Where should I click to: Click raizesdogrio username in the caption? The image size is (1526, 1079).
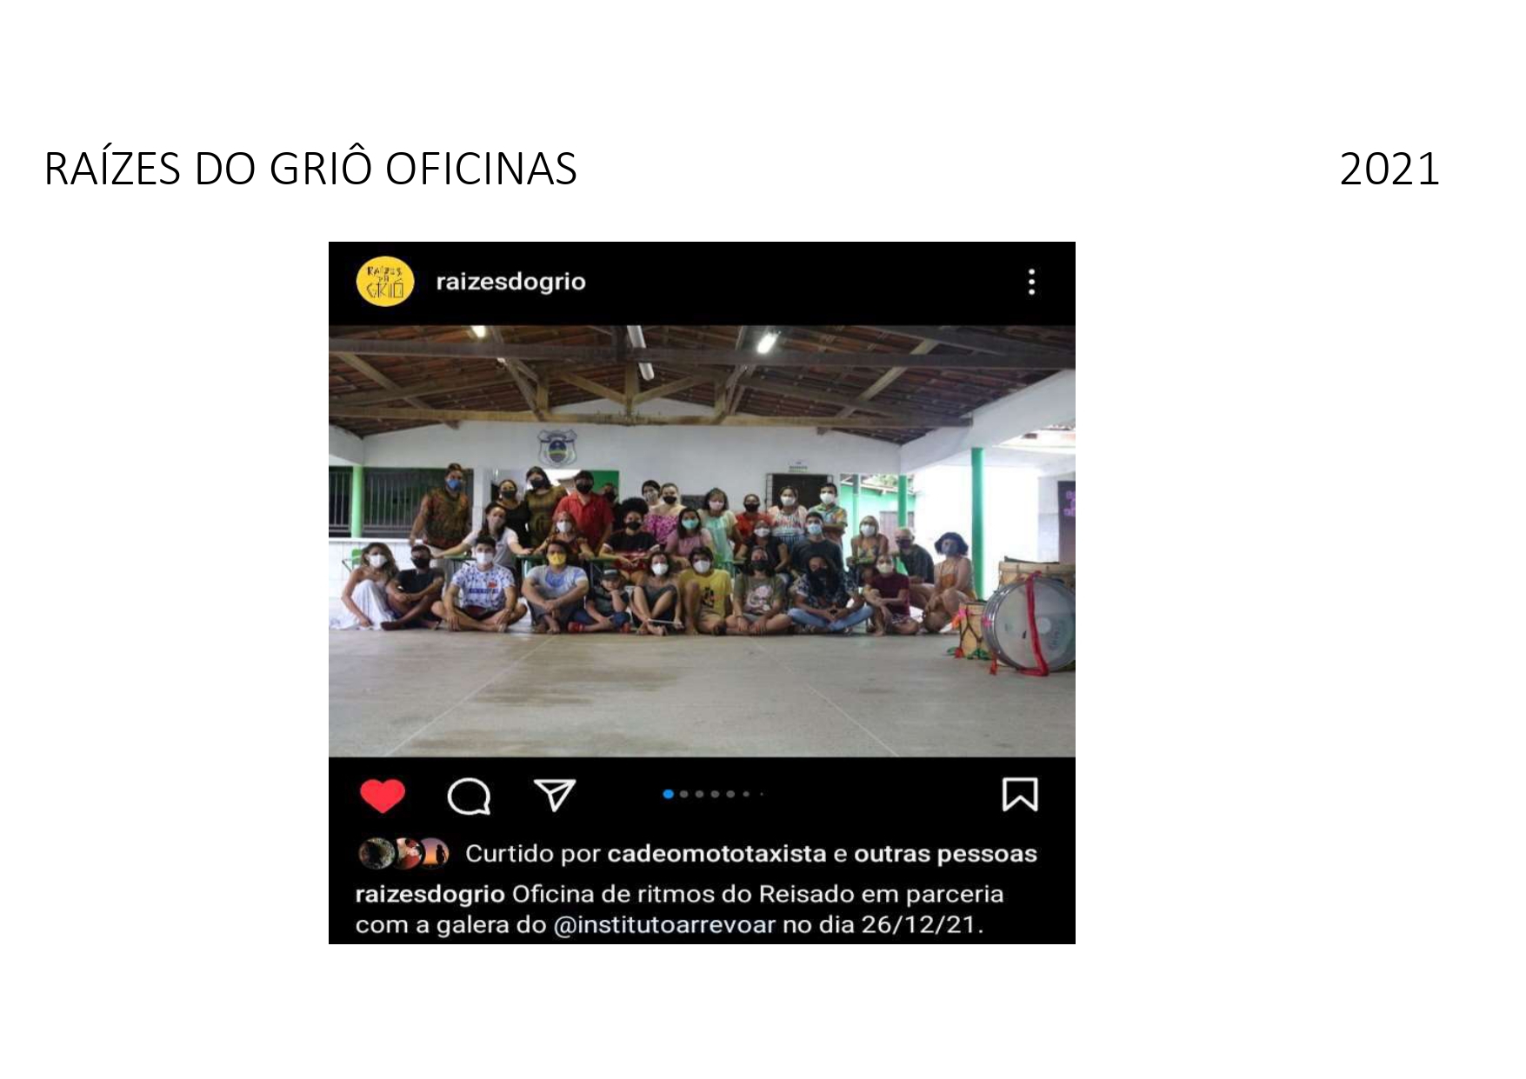point(430,894)
